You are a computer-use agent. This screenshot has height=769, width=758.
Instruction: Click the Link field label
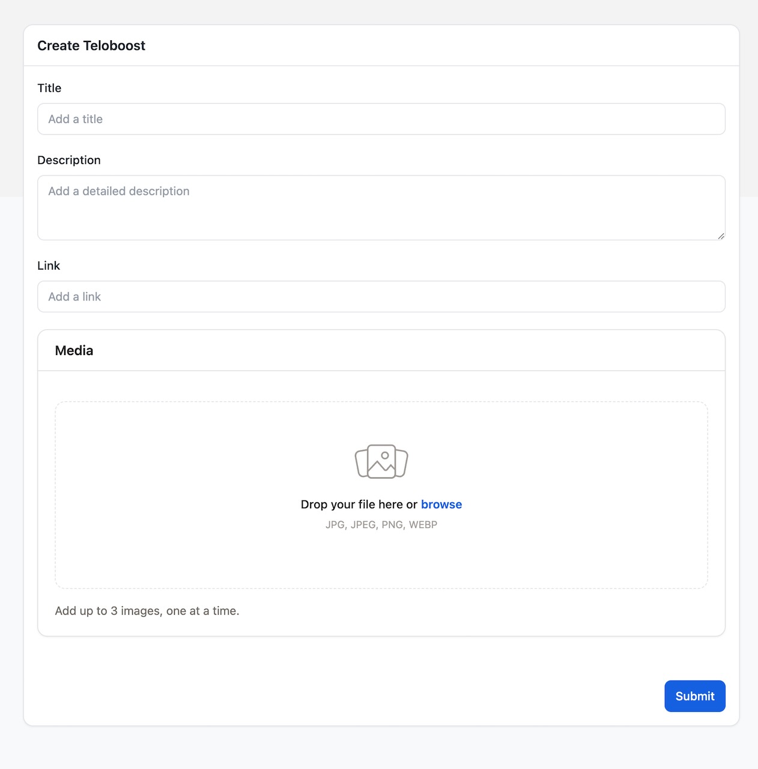coord(49,266)
